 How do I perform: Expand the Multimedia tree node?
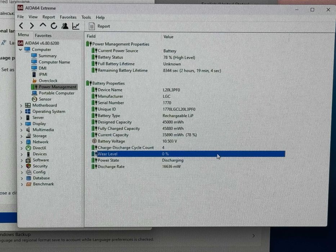[x=21, y=130]
